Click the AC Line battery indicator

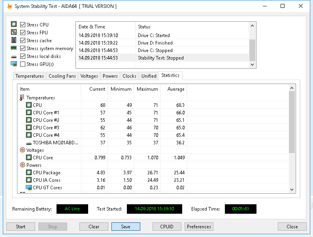pyautogui.click(x=72, y=209)
